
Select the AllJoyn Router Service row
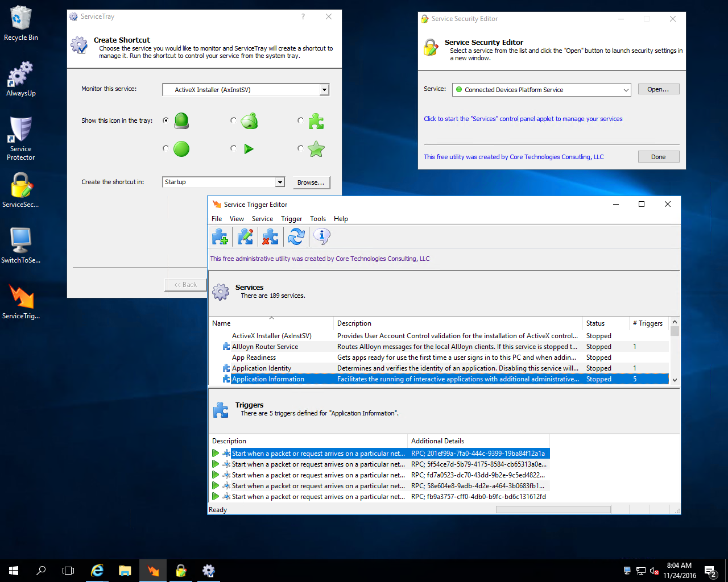439,347
